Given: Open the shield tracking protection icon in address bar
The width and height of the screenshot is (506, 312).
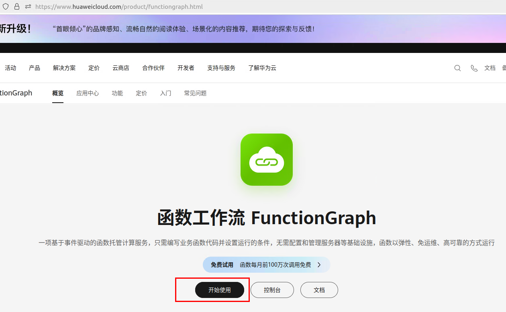Looking at the screenshot, I should pyautogui.click(x=5, y=6).
